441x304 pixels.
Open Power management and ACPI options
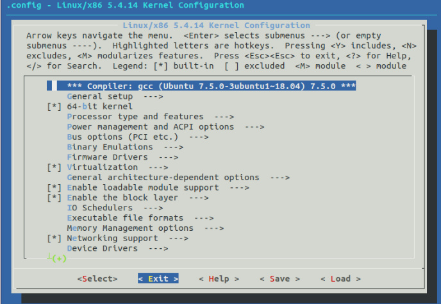point(165,127)
